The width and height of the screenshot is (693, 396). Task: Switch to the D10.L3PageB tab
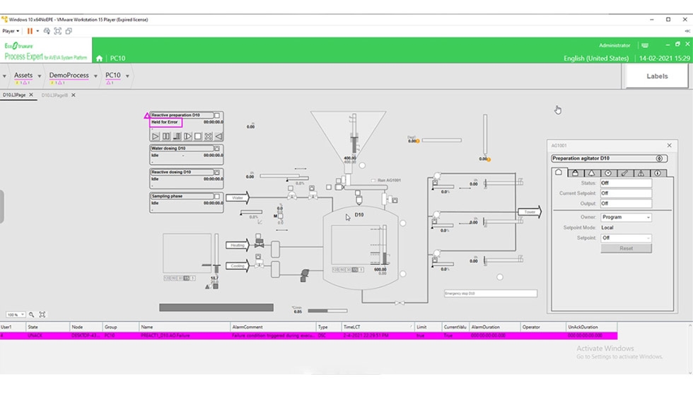coord(54,95)
